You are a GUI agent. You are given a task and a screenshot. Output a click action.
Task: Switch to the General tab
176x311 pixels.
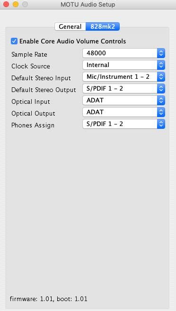[70, 26]
